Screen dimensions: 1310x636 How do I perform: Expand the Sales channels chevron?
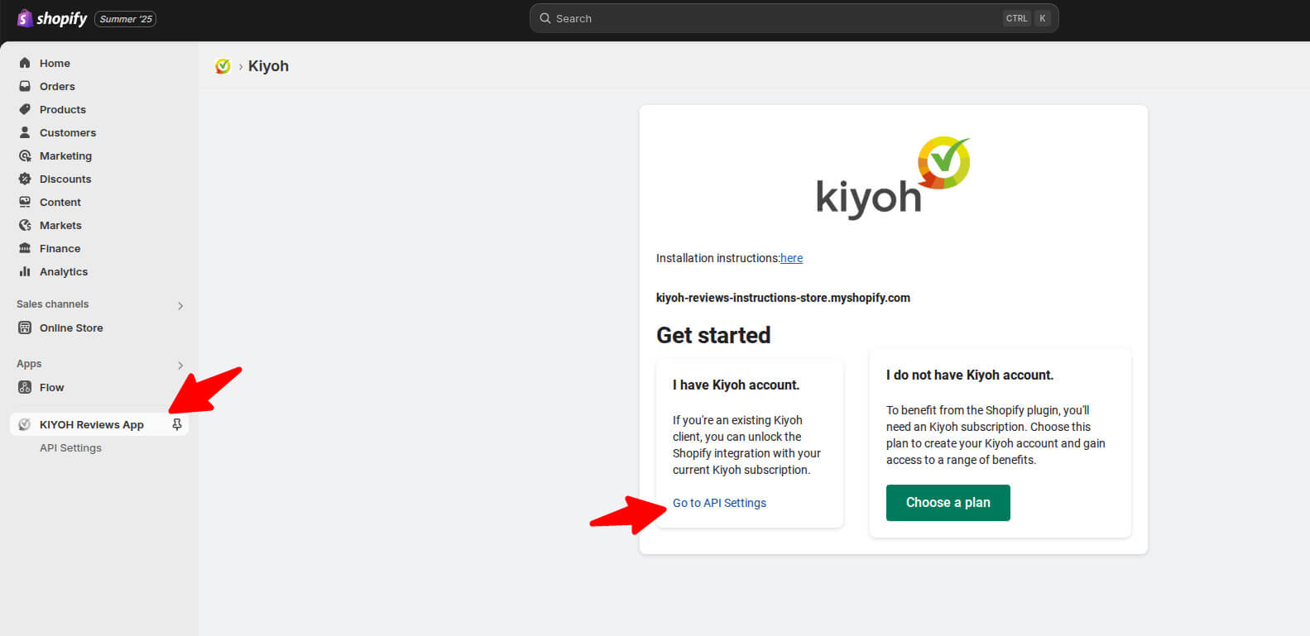[x=180, y=306]
